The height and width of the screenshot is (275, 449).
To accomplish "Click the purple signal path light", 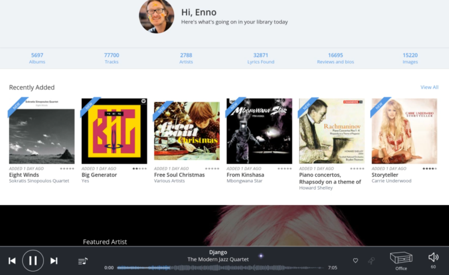I will pos(261,256).
